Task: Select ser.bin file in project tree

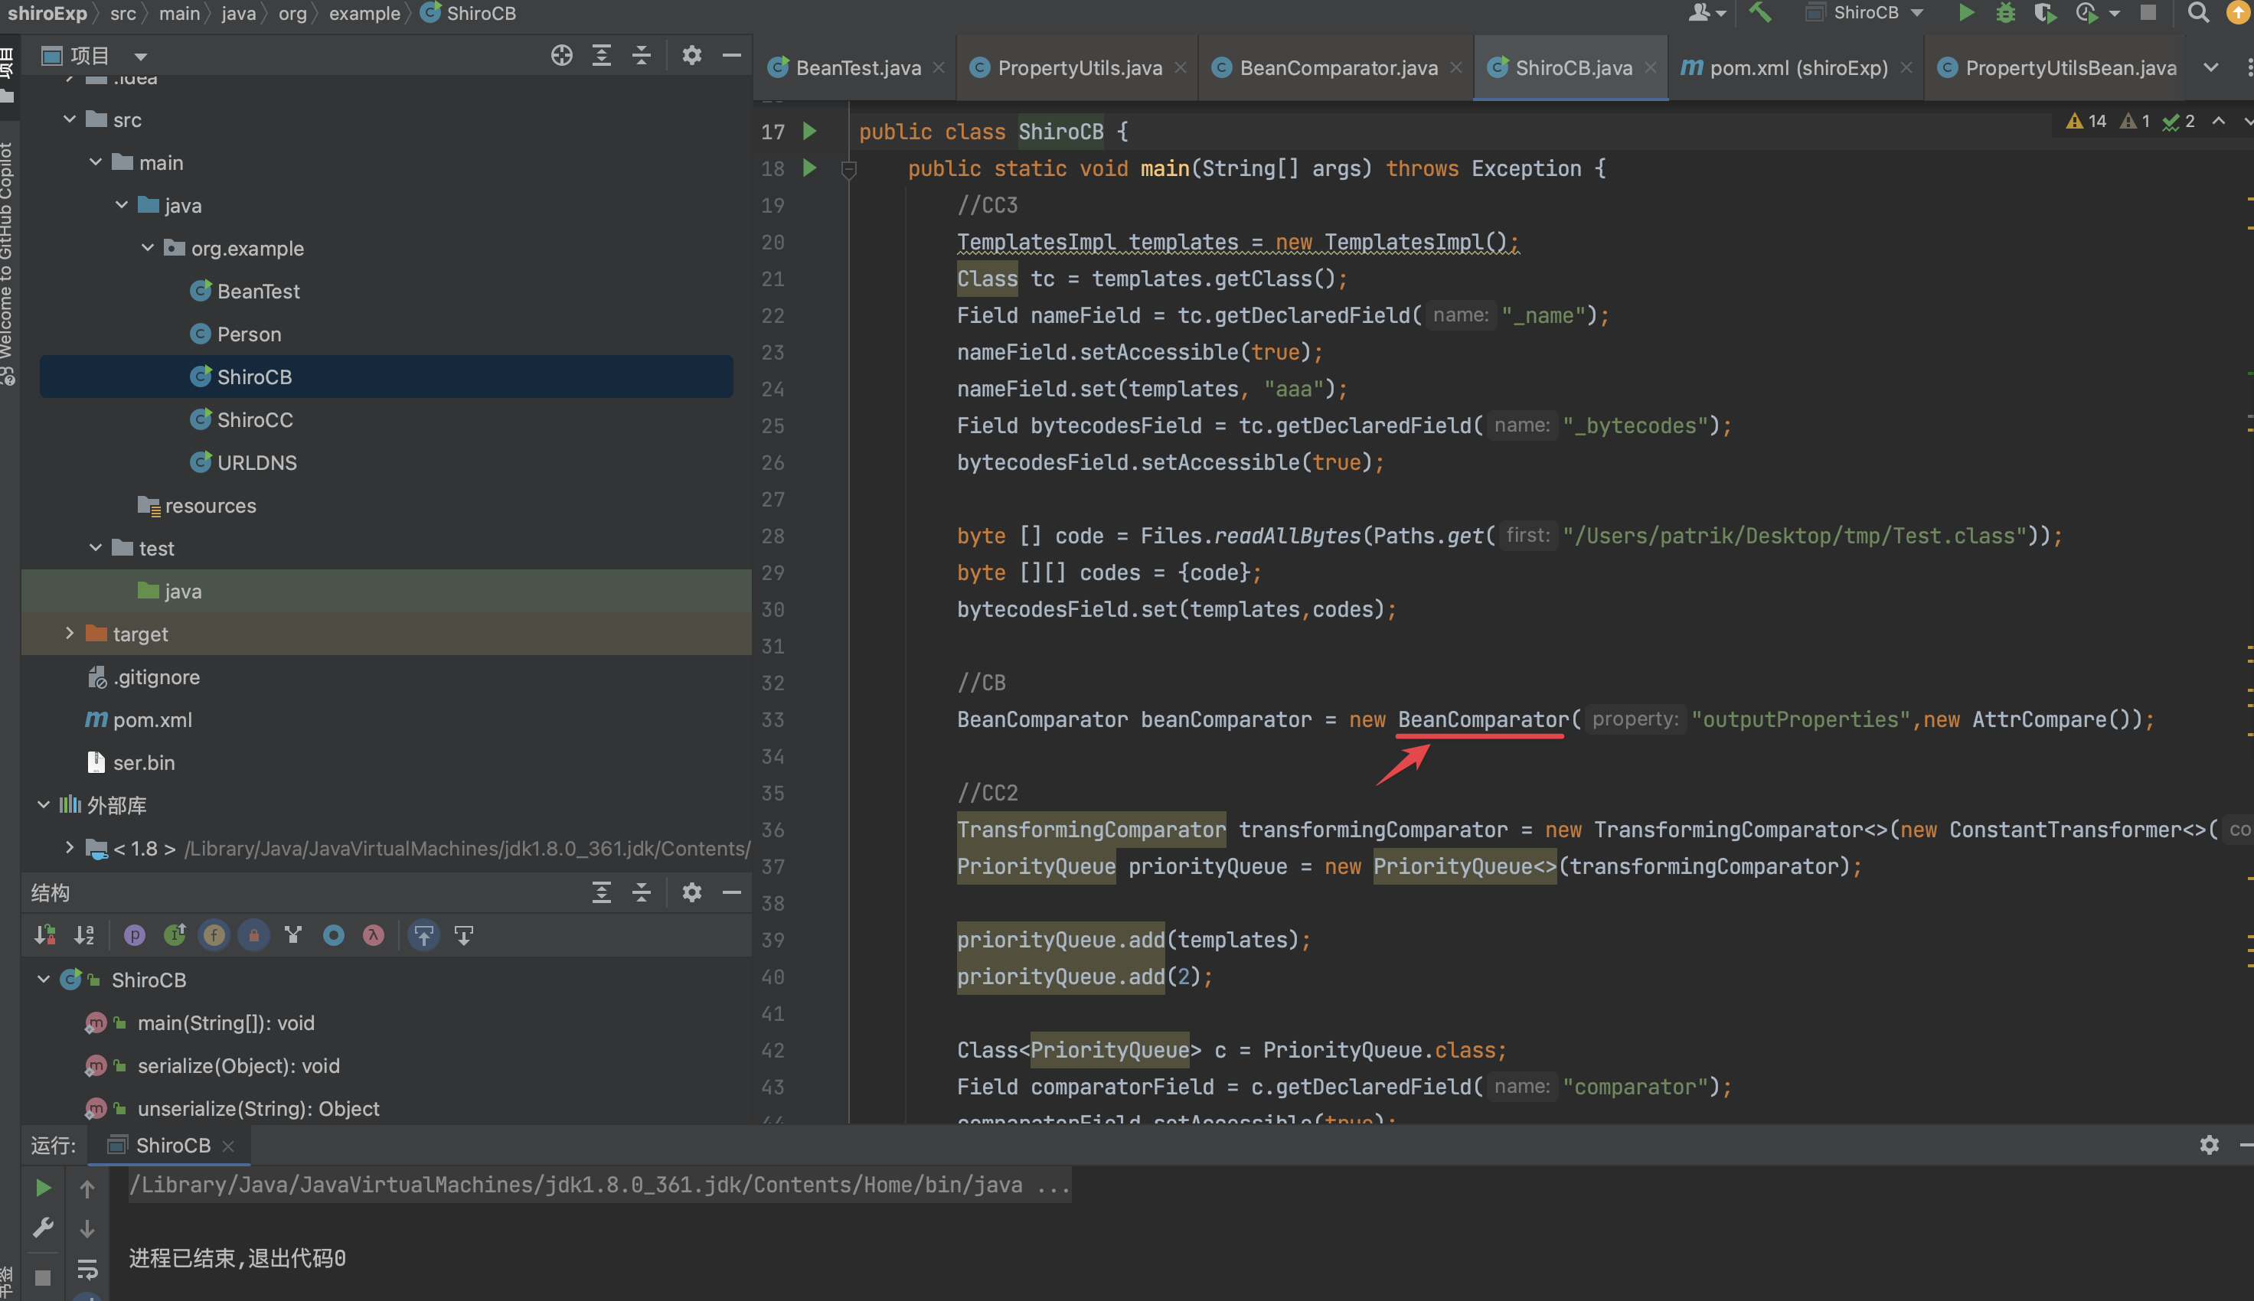Action: tap(130, 762)
